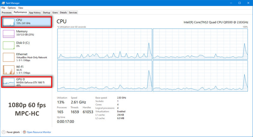This screenshot has height=137, width=253.
Task: Switch to the Details tab
Action: [63, 13]
